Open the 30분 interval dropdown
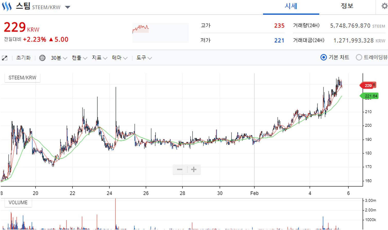Image resolution: width=388 pixels, height=230 pixels. [x=59, y=58]
